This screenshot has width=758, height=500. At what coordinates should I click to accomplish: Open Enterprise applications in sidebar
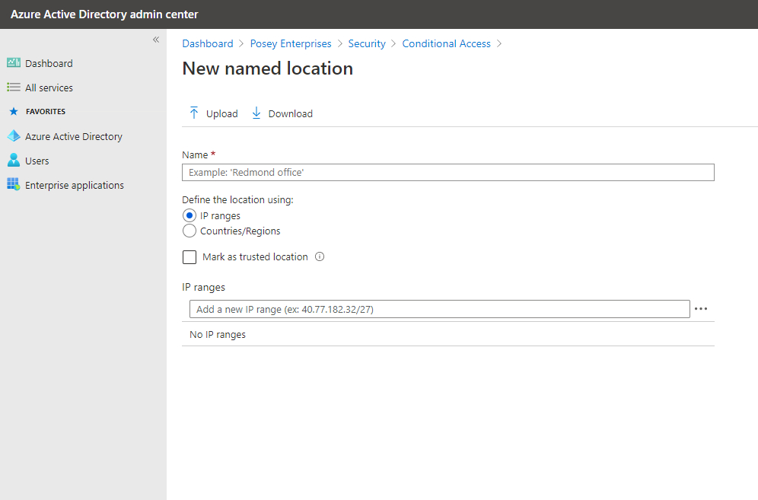75,185
